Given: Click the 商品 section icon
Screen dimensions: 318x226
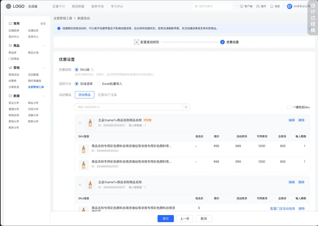Looking at the screenshot, I should coord(10,46).
